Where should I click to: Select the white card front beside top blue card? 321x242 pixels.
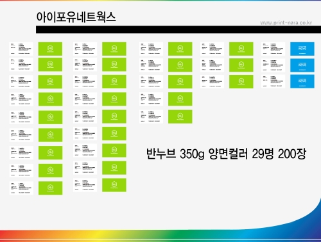click(x=273, y=49)
